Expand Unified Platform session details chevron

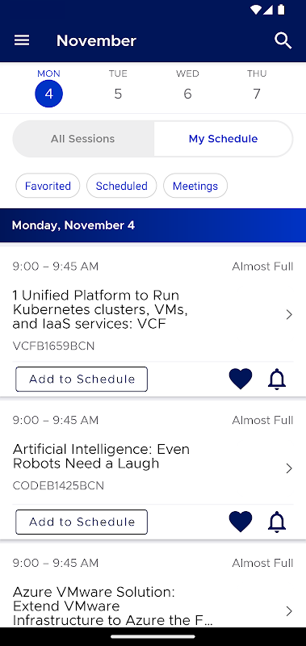pos(289,315)
